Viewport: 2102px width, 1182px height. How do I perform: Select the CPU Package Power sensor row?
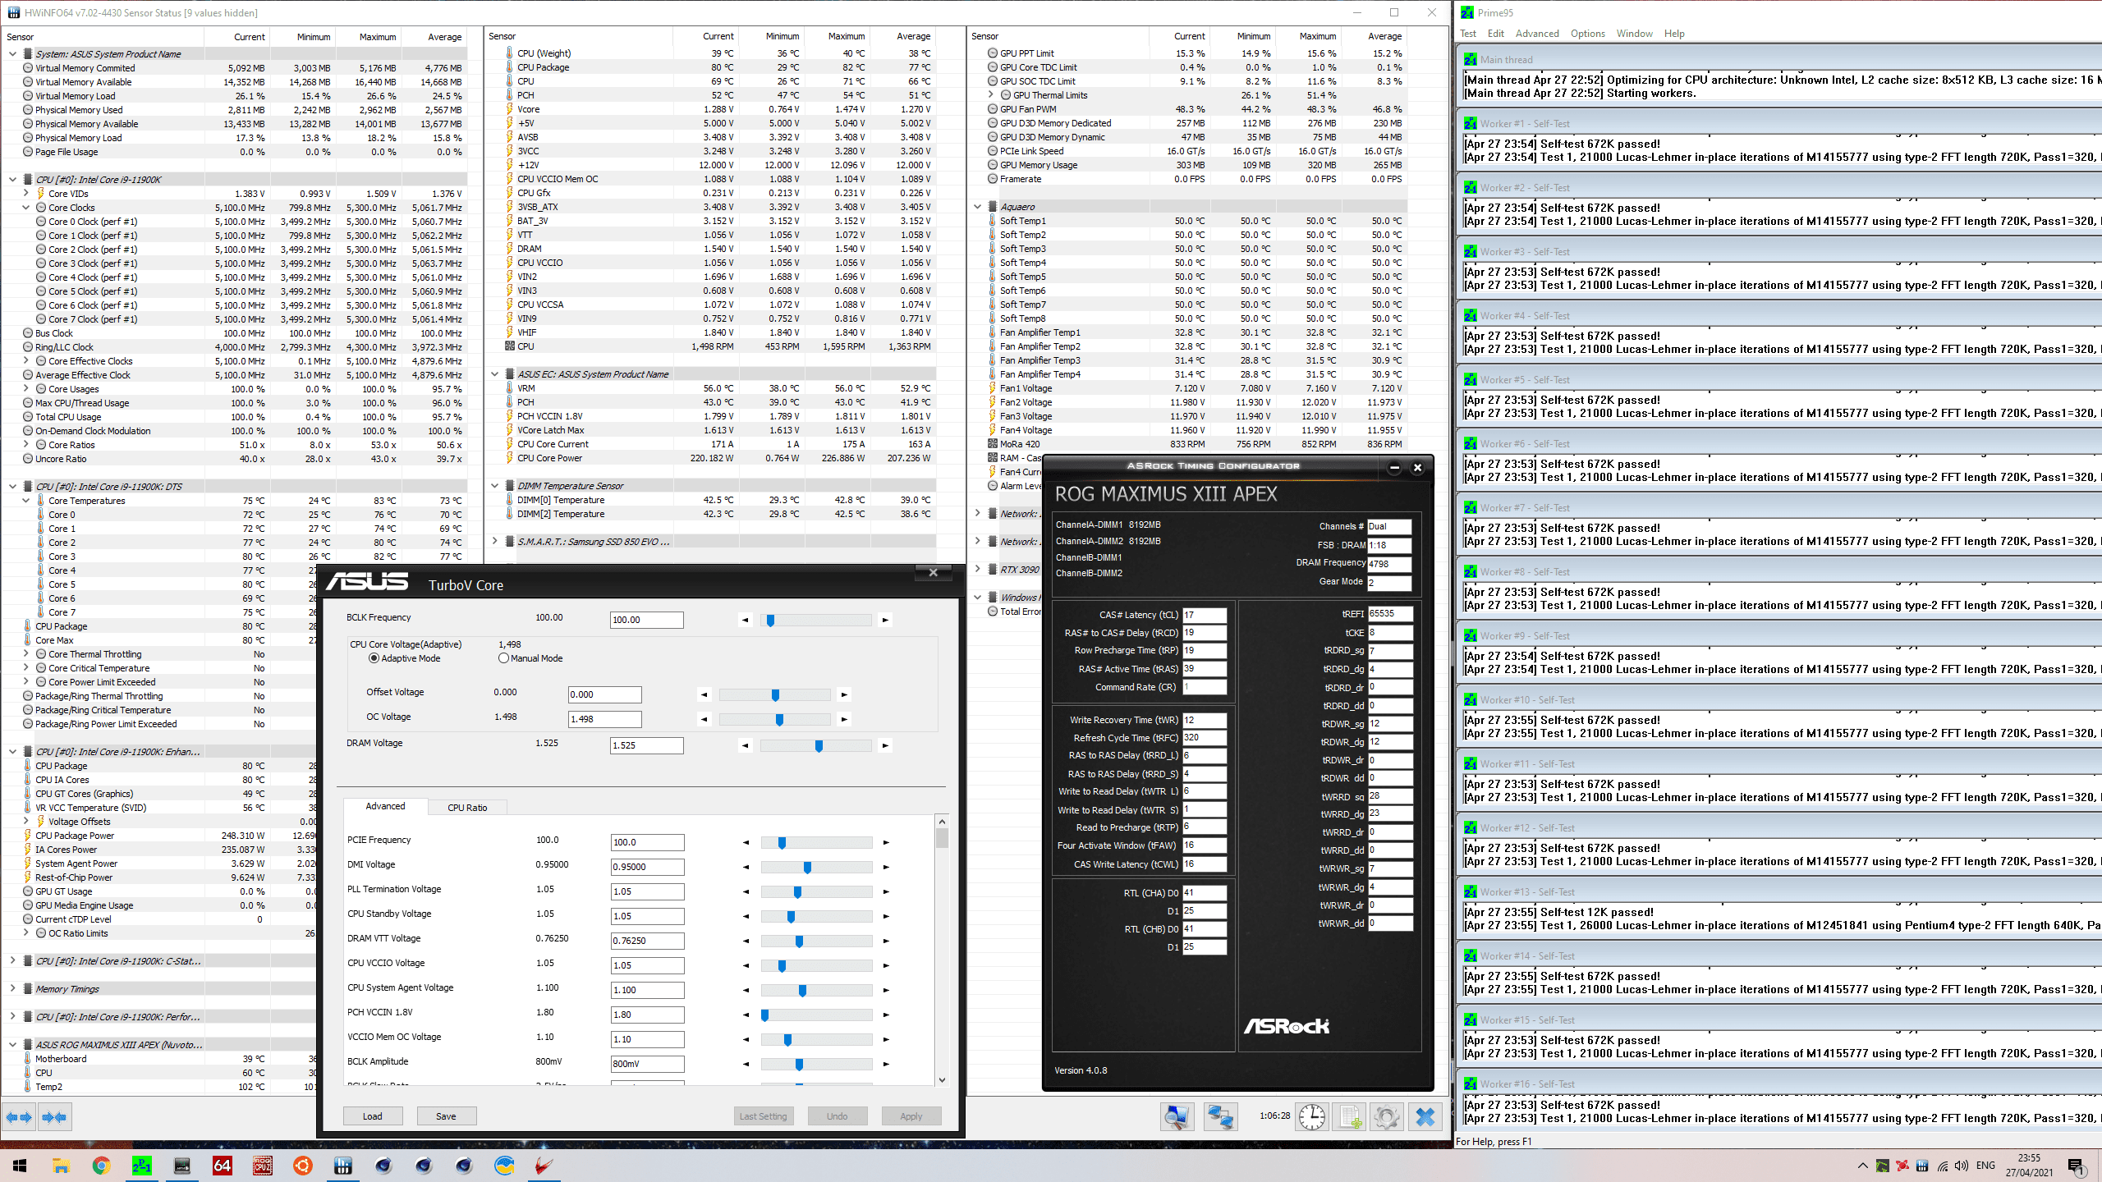[159, 836]
